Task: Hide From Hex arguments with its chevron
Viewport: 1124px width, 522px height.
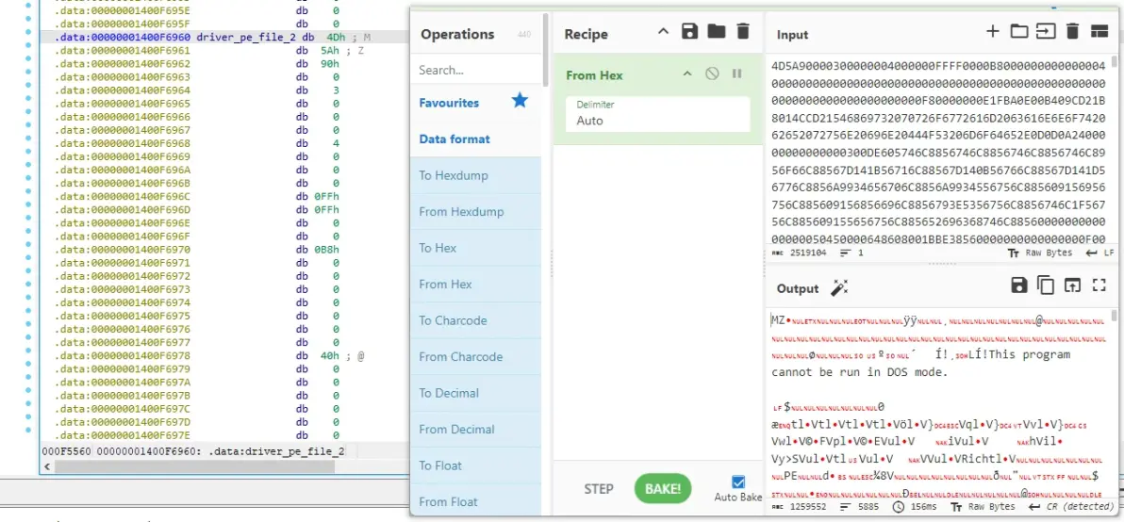Action: click(x=687, y=73)
